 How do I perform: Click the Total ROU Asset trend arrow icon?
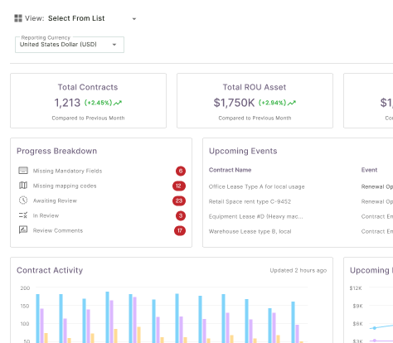(x=292, y=103)
